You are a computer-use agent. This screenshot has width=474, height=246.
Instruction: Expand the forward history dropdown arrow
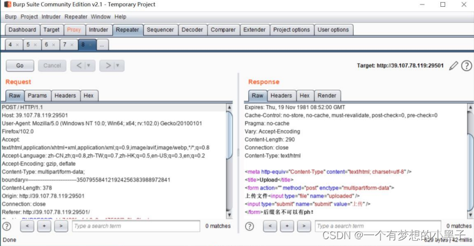coord(118,66)
